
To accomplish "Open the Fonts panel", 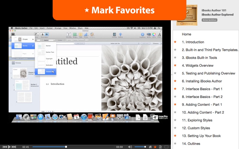I will [x=159, y=35].
